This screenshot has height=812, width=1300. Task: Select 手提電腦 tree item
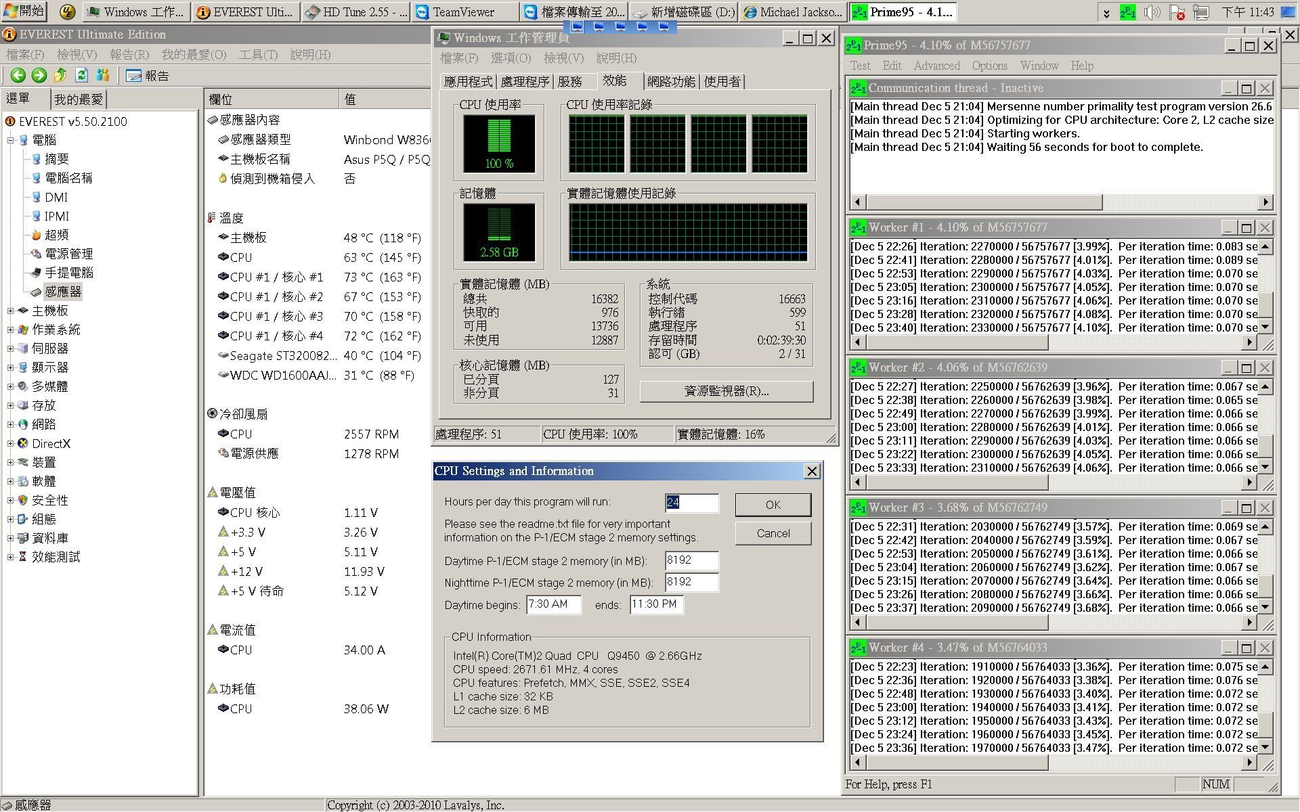pyautogui.click(x=68, y=273)
